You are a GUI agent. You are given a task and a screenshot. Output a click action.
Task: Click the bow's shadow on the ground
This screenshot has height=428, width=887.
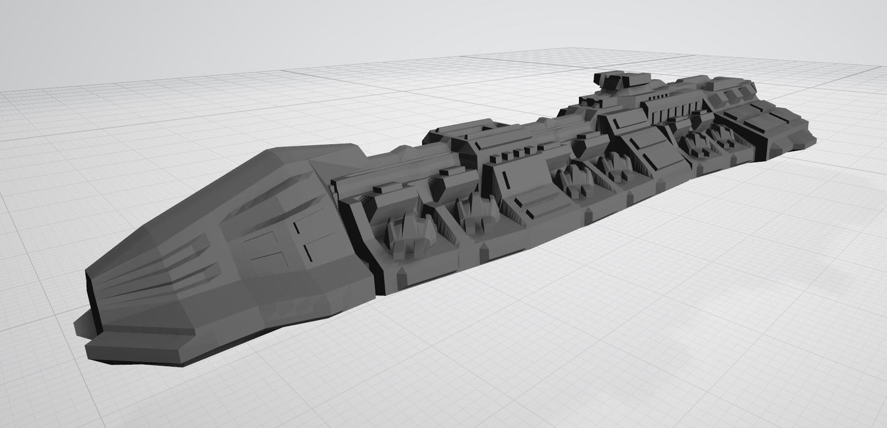(x=83, y=325)
